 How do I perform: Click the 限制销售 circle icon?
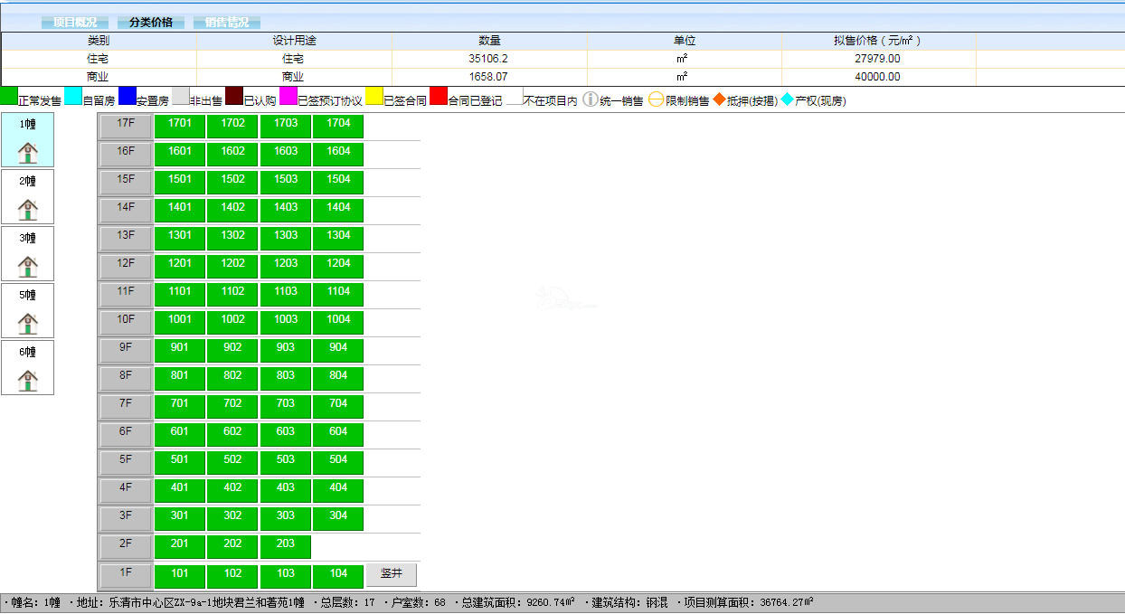(x=657, y=99)
